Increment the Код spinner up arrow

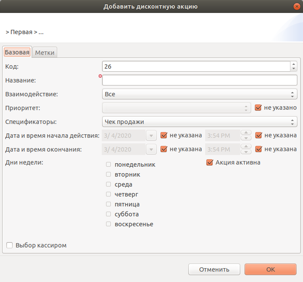coord(293,64)
